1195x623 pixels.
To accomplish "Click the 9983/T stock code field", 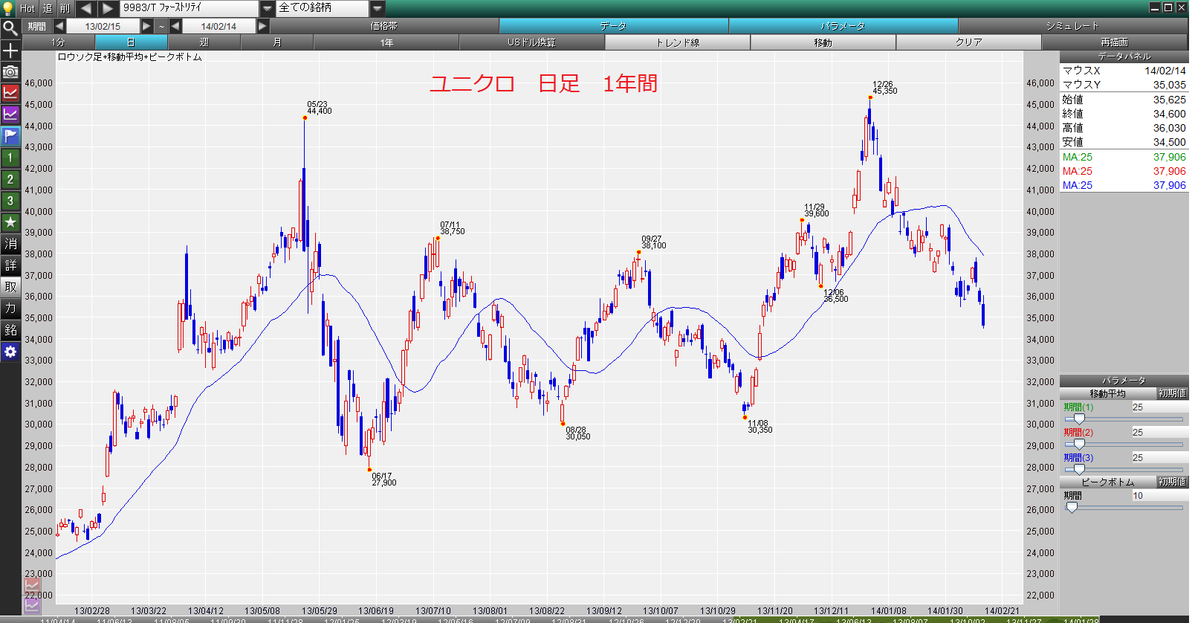I will point(190,8).
